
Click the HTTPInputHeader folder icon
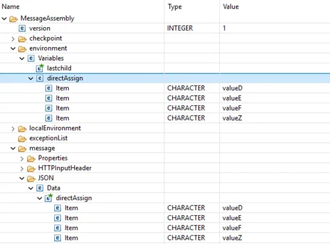coord(31,169)
